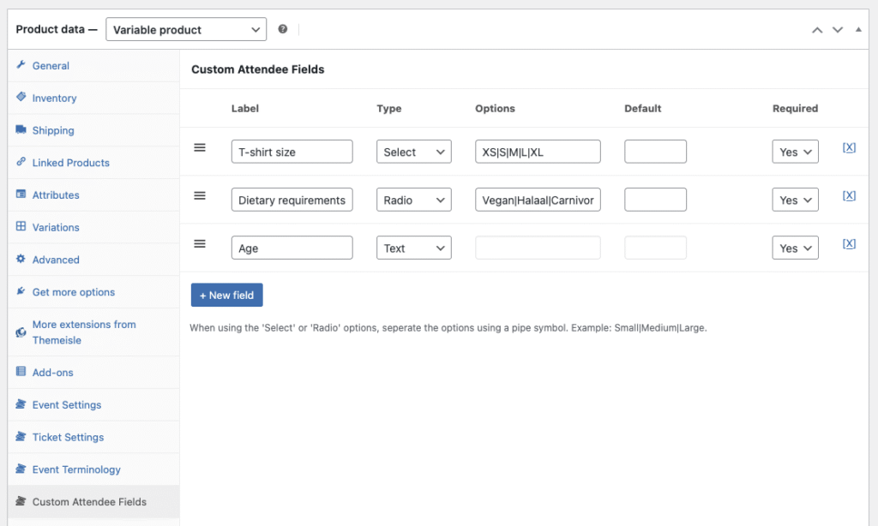Click the New field button
Screen dimensions: 878x526
tap(226, 295)
